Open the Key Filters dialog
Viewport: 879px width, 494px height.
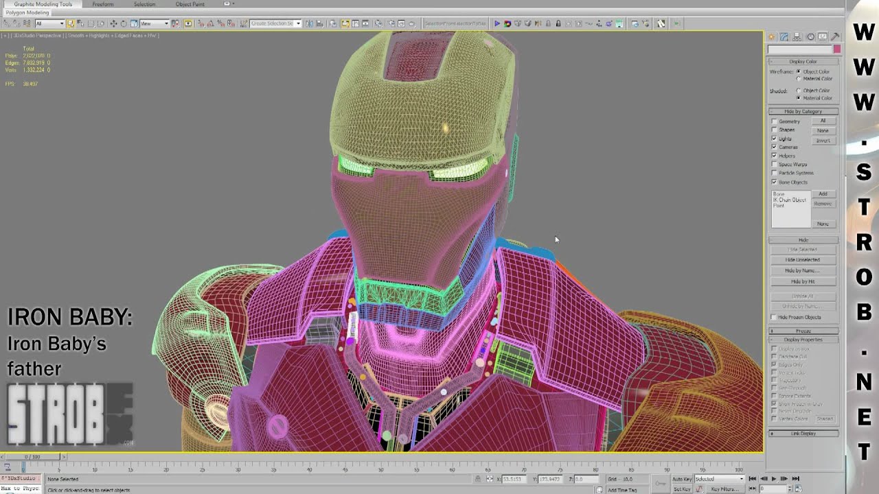[724, 489]
